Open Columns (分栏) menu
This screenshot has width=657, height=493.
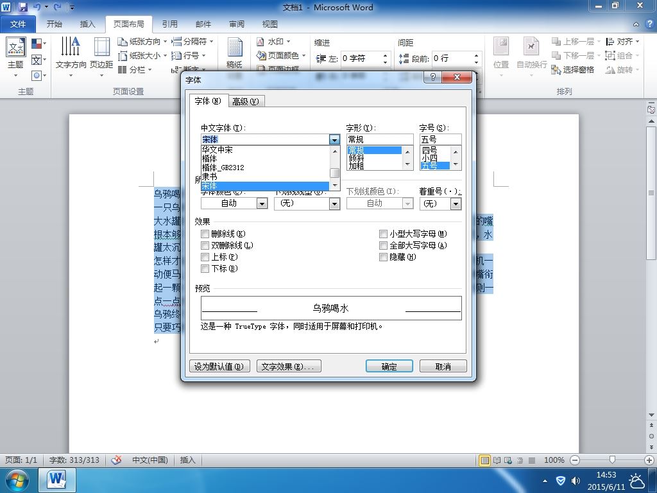pyautogui.click(x=135, y=69)
